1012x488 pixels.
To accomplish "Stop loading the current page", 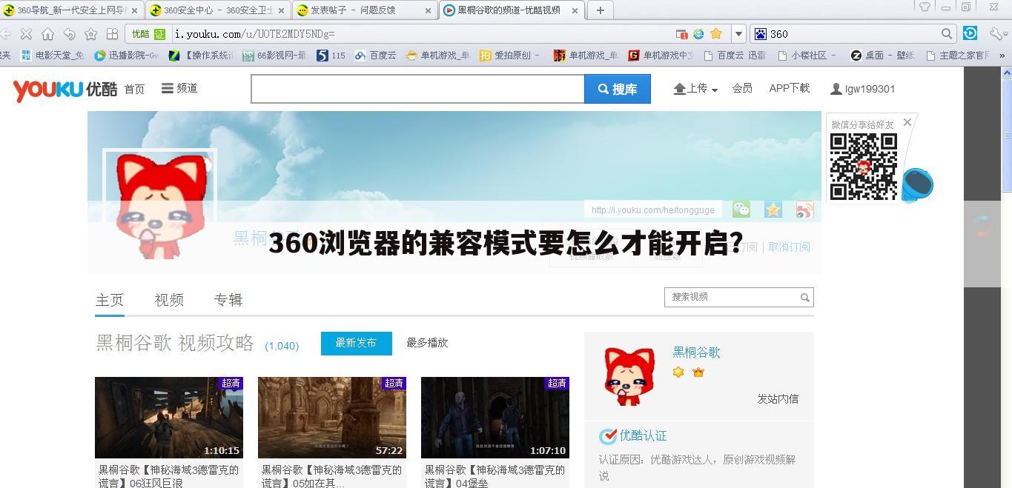I will click(x=26, y=34).
